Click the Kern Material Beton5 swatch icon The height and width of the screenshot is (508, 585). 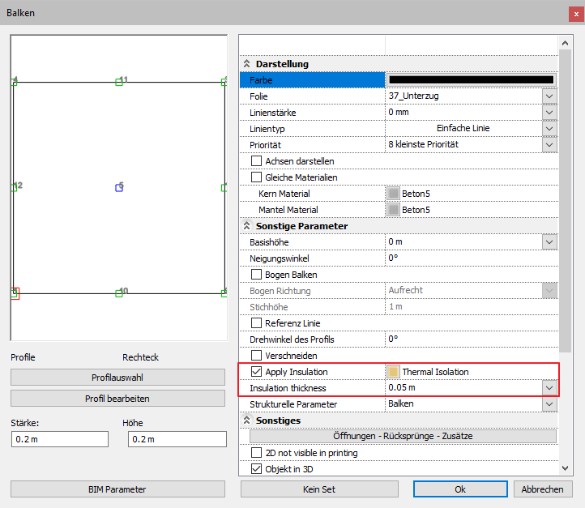[x=394, y=194]
